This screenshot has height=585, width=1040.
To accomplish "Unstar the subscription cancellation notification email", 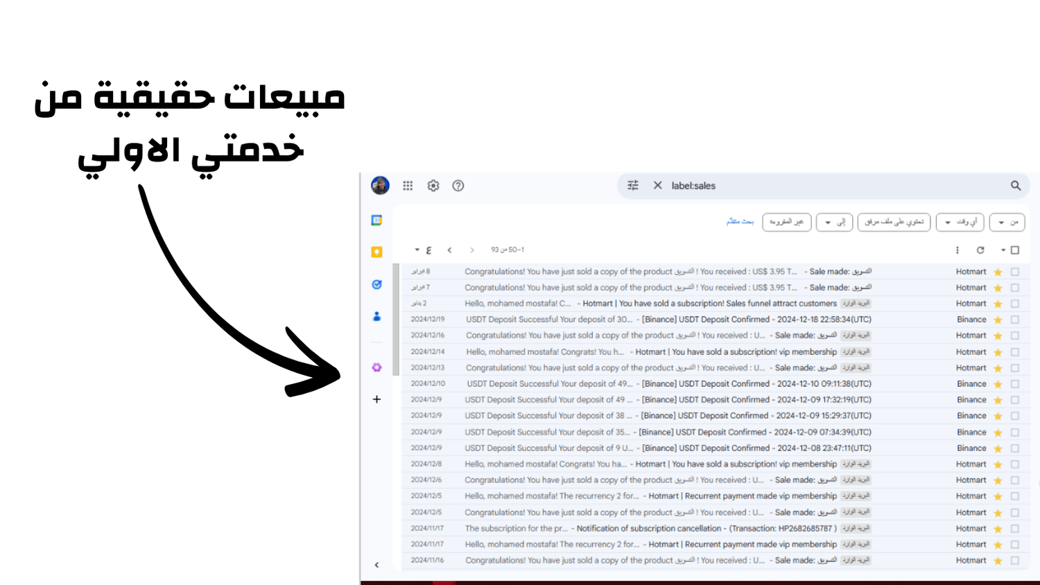I will click(x=998, y=529).
